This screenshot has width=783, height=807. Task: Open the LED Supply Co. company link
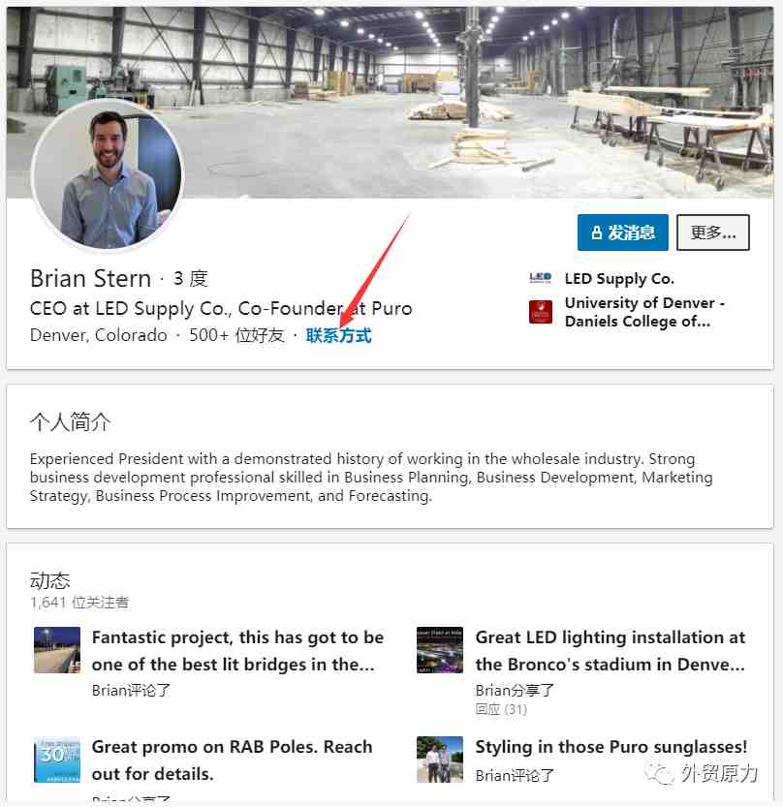click(619, 278)
